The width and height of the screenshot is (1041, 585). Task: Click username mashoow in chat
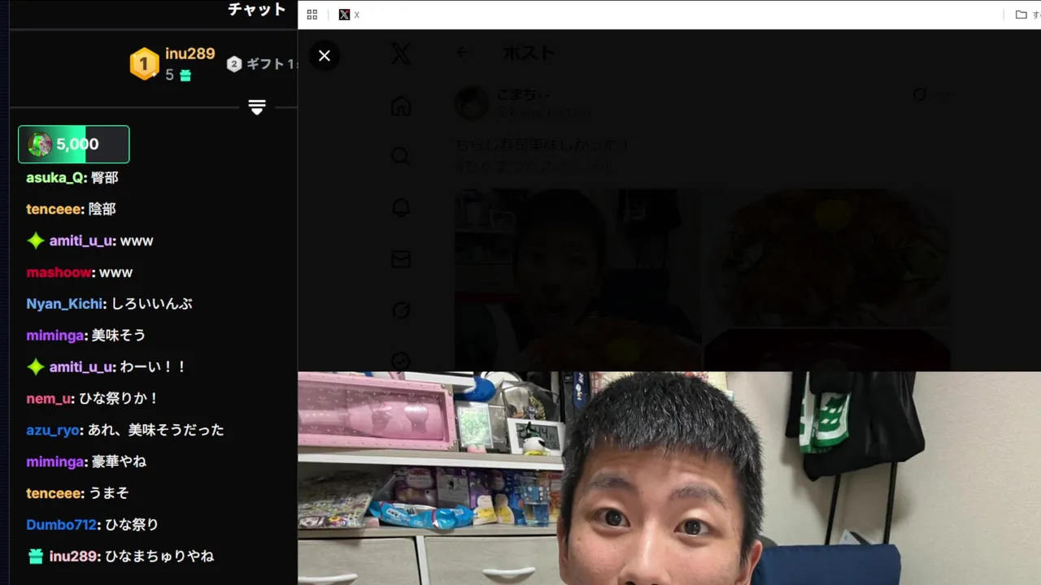click(x=59, y=272)
